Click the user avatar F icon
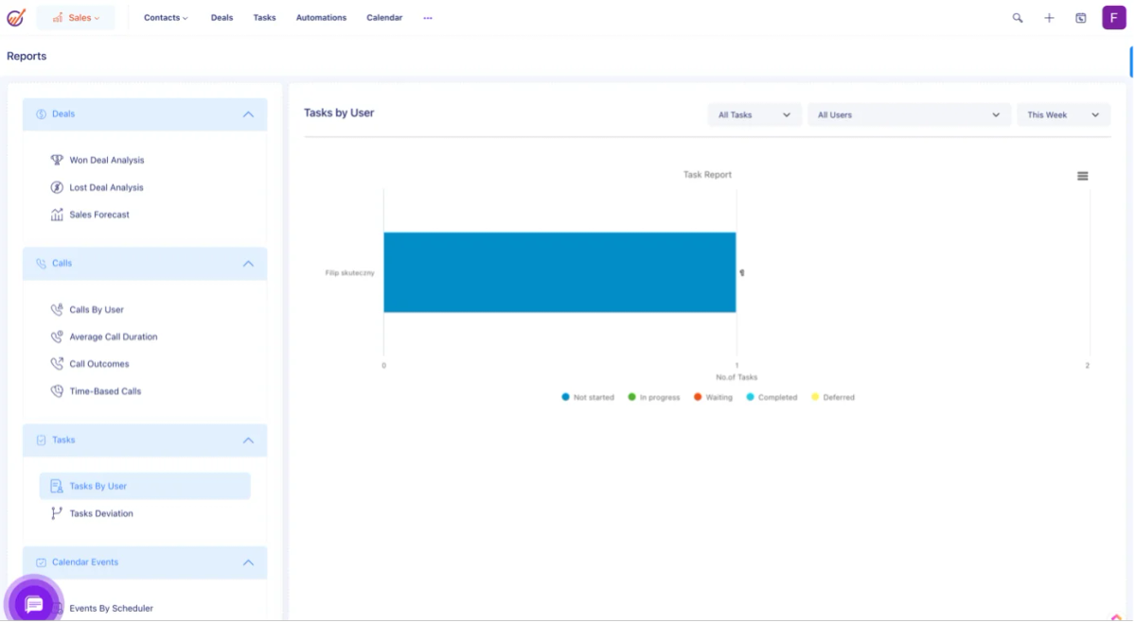 click(x=1114, y=17)
